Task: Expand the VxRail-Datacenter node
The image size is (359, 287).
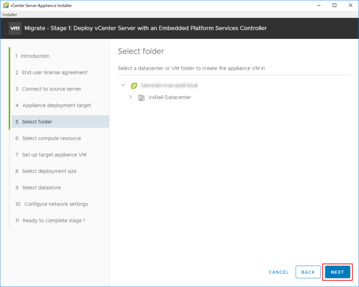Action: click(x=130, y=97)
